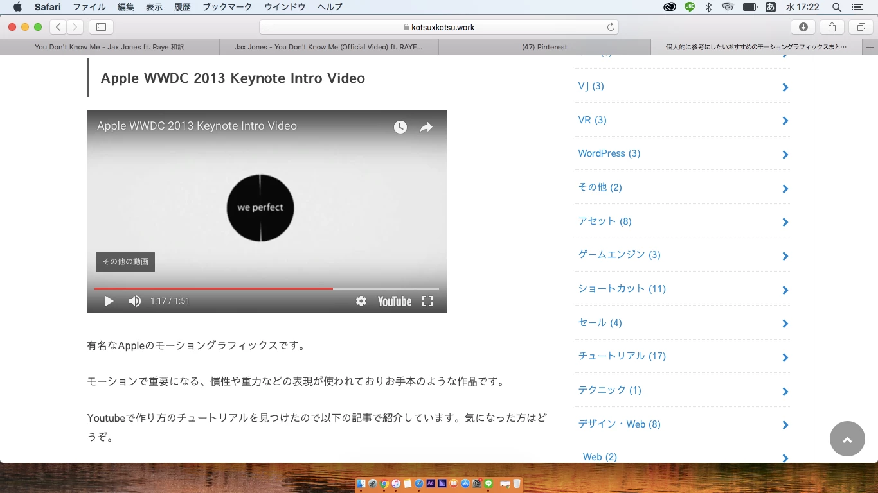Select the モーショングラフィックス tab
The image size is (878, 493).
tap(757, 47)
